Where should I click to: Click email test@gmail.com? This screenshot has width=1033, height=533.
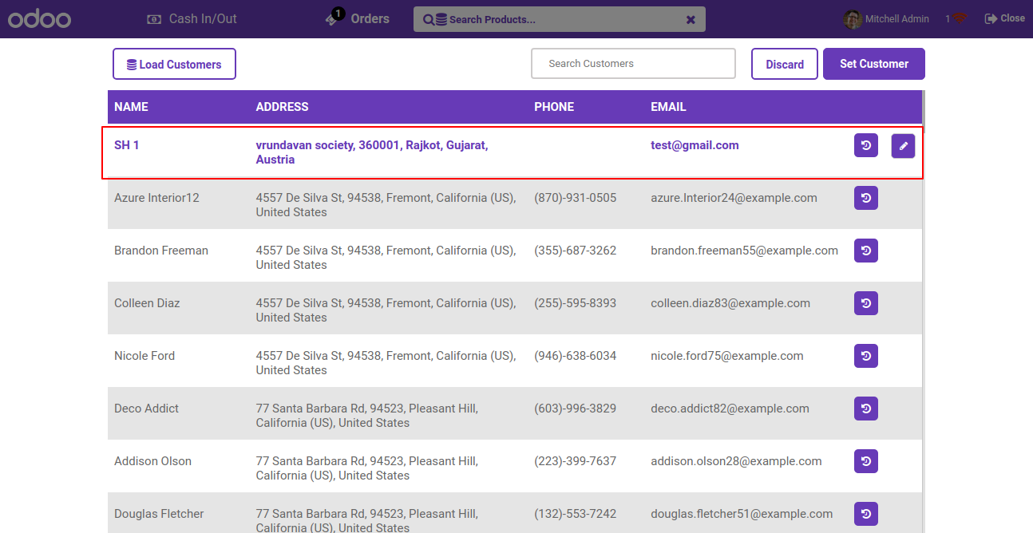click(695, 145)
